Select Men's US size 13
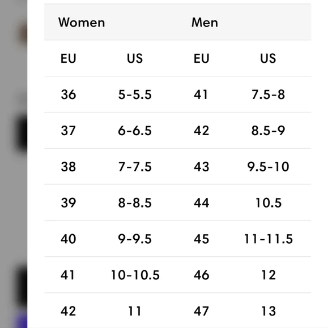The width and height of the screenshot is (328, 328). click(269, 311)
